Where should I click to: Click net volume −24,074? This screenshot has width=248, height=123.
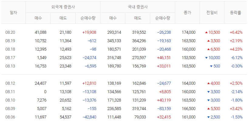tap(89, 58)
